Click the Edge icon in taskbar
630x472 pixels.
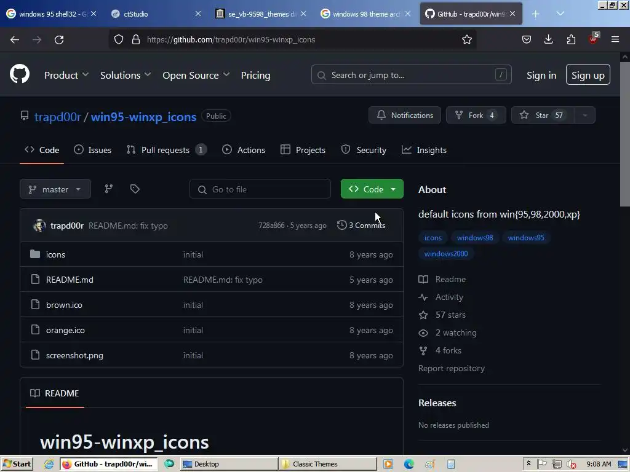409,464
